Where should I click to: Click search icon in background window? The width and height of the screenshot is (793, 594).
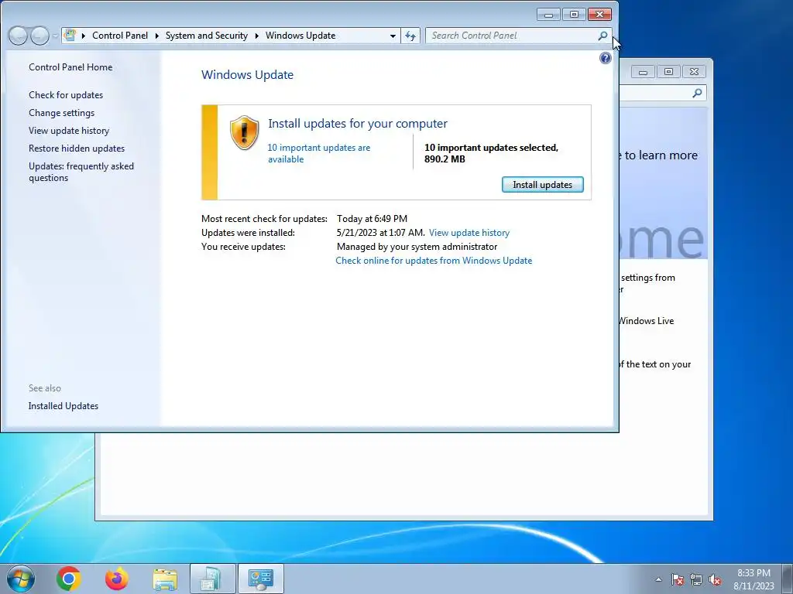[x=698, y=93]
